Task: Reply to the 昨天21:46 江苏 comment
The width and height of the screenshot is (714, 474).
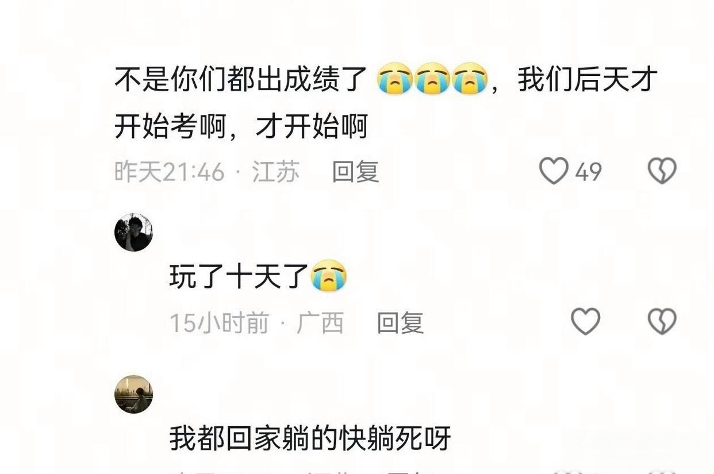Action: tap(356, 171)
